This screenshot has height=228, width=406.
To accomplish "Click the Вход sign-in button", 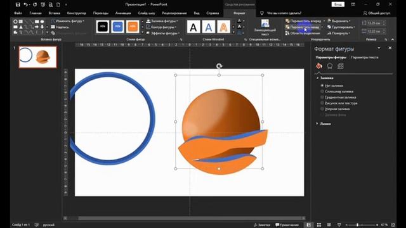I will [x=338, y=4].
